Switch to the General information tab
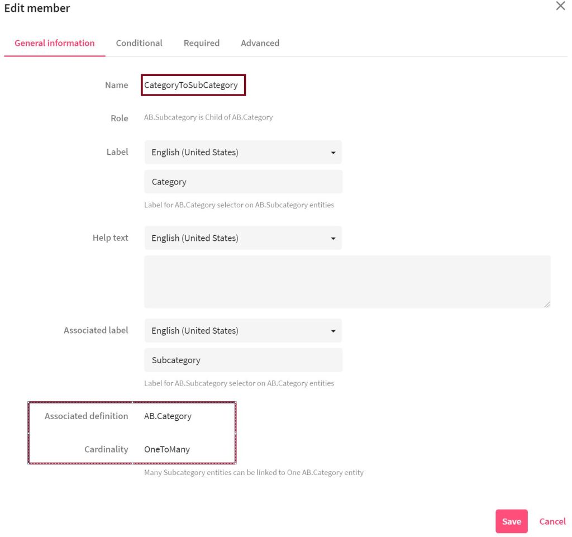The height and width of the screenshot is (537, 572). pyautogui.click(x=54, y=43)
